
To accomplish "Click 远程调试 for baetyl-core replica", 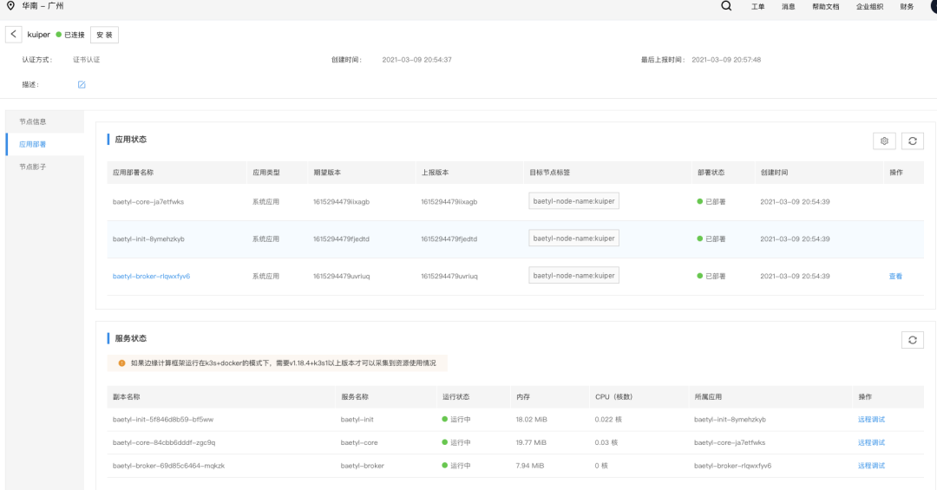I will coord(871,443).
